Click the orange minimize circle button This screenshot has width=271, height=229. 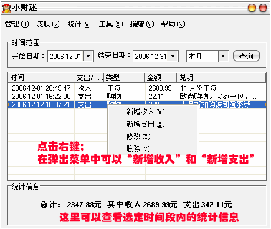pos(252,8)
